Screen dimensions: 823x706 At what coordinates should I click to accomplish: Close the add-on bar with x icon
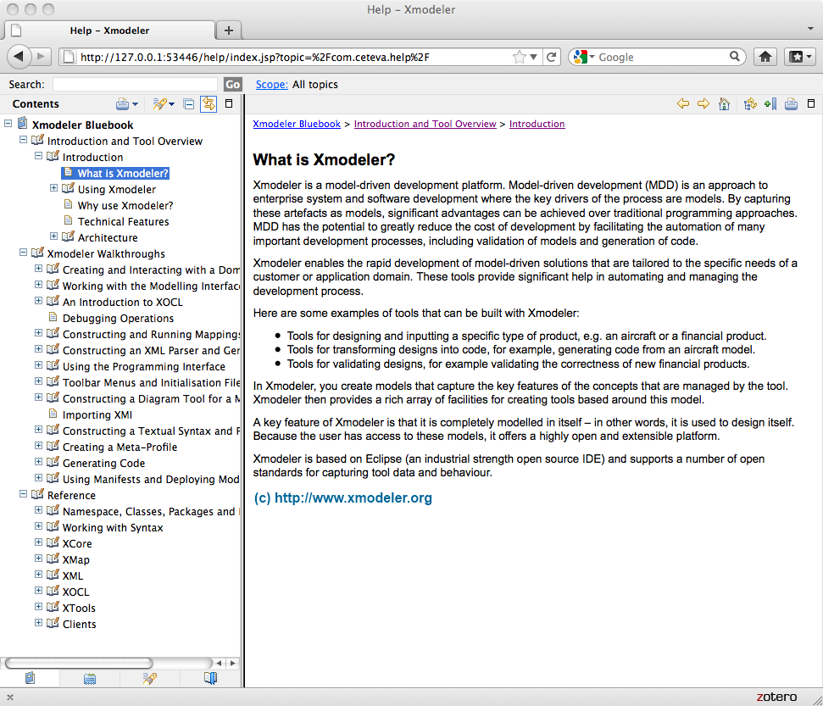pos(10,698)
